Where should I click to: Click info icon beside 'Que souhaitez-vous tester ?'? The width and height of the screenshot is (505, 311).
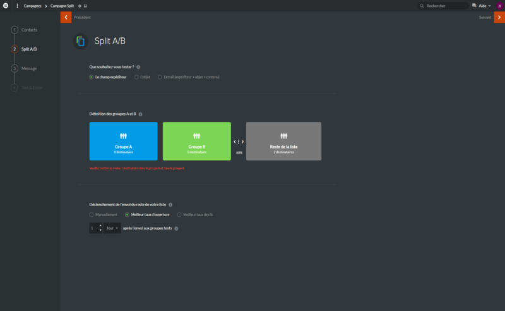(138, 66)
